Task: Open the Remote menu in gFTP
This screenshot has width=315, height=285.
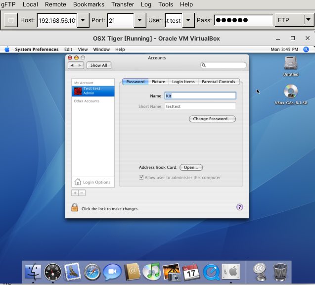Action: [55, 4]
